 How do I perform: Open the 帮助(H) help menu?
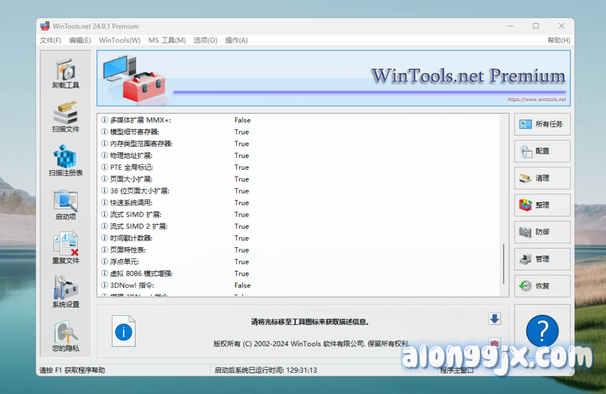[x=558, y=40]
